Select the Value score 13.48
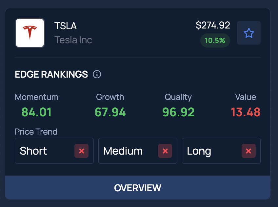This screenshot has width=278, height=207. tap(246, 112)
